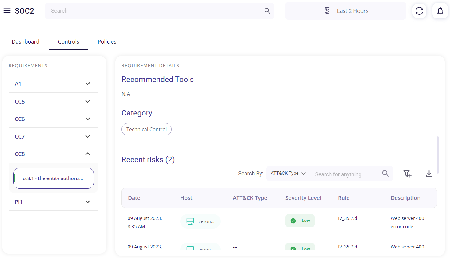Open the Last 2 Hours time range selector

pos(346,11)
